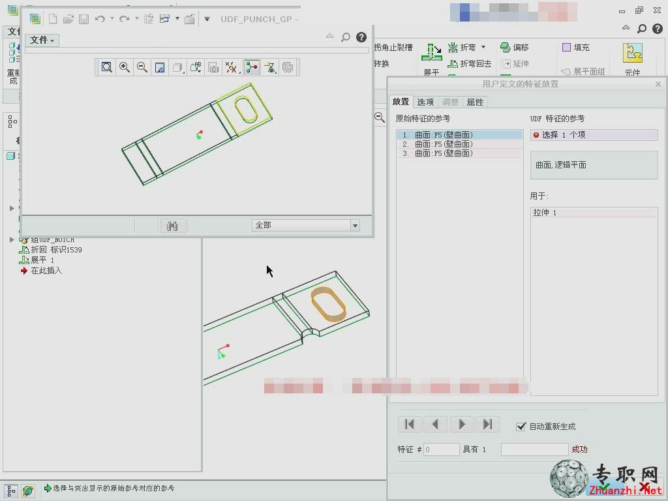This screenshot has height=501, width=668.
Task: Click the Zoom Out magnifier in preview toolbar
Action: (142, 67)
